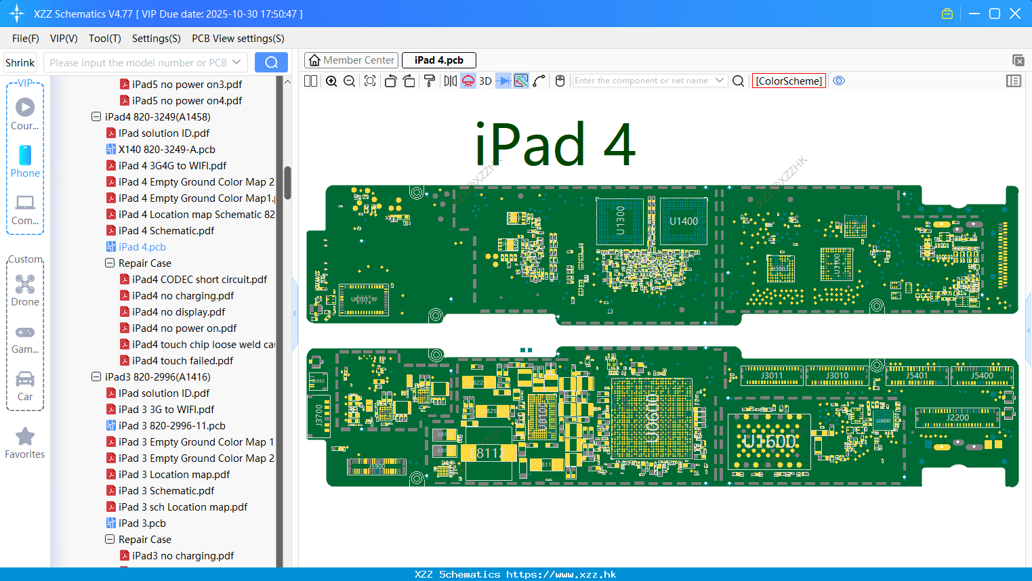Rotate the board counterclockwise

pyautogui.click(x=390, y=81)
